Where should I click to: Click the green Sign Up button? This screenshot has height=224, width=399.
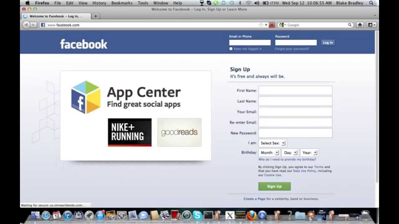pyautogui.click(x=274, y=186)
